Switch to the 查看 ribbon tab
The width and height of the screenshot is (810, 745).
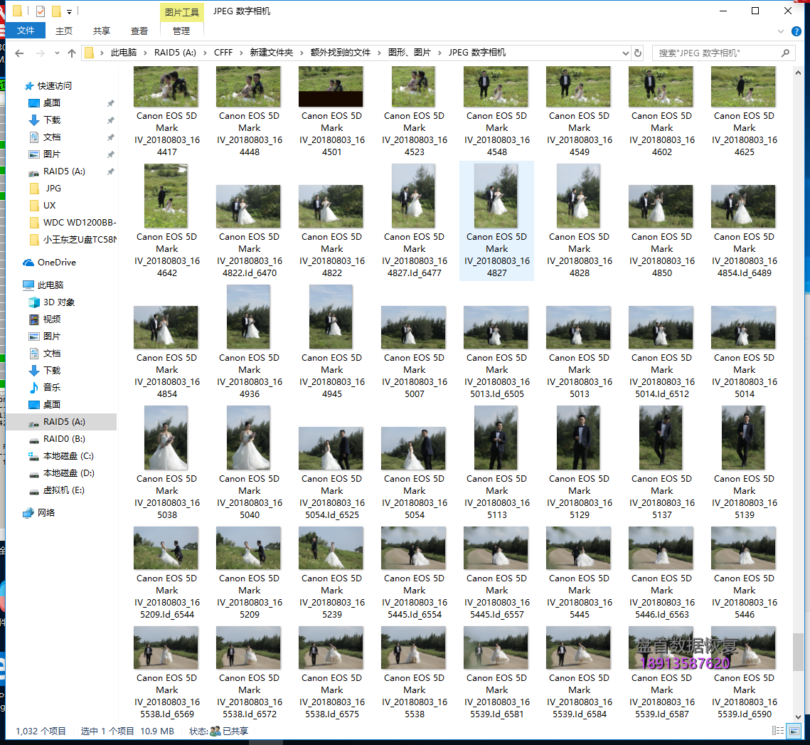[x=139, y=30]
